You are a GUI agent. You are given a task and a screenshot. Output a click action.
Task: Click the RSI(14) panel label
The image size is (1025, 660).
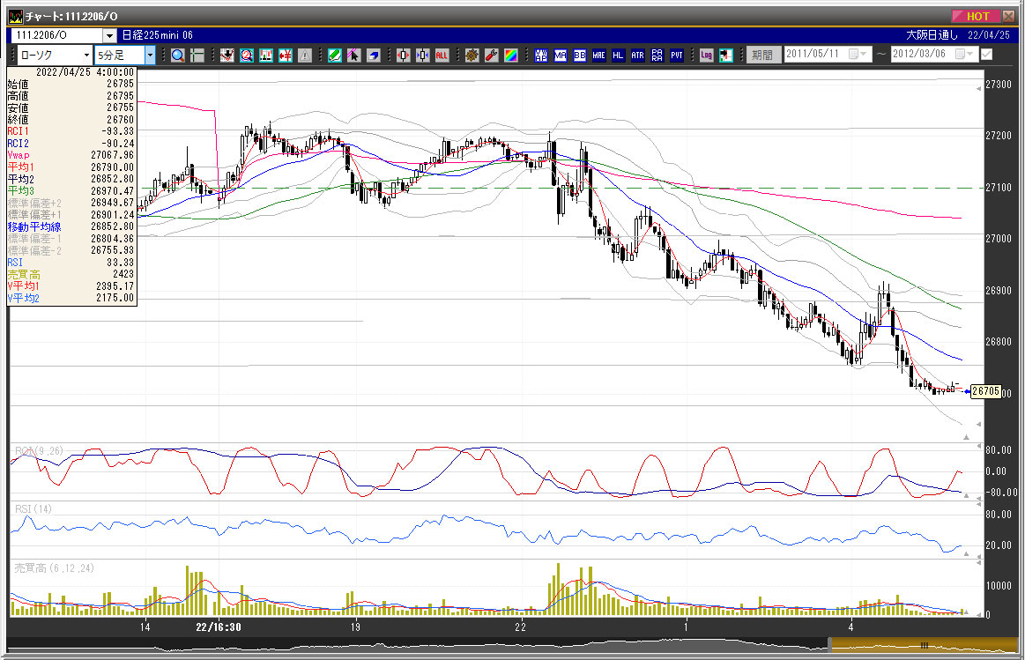33,509
